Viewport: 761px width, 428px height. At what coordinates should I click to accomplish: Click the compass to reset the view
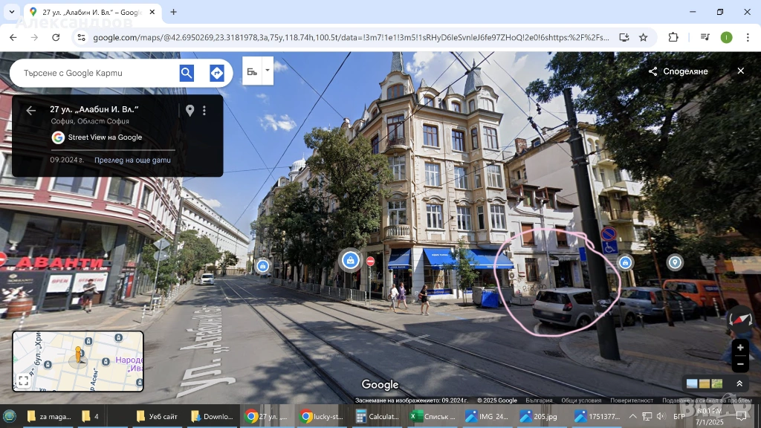coord(740,320)
